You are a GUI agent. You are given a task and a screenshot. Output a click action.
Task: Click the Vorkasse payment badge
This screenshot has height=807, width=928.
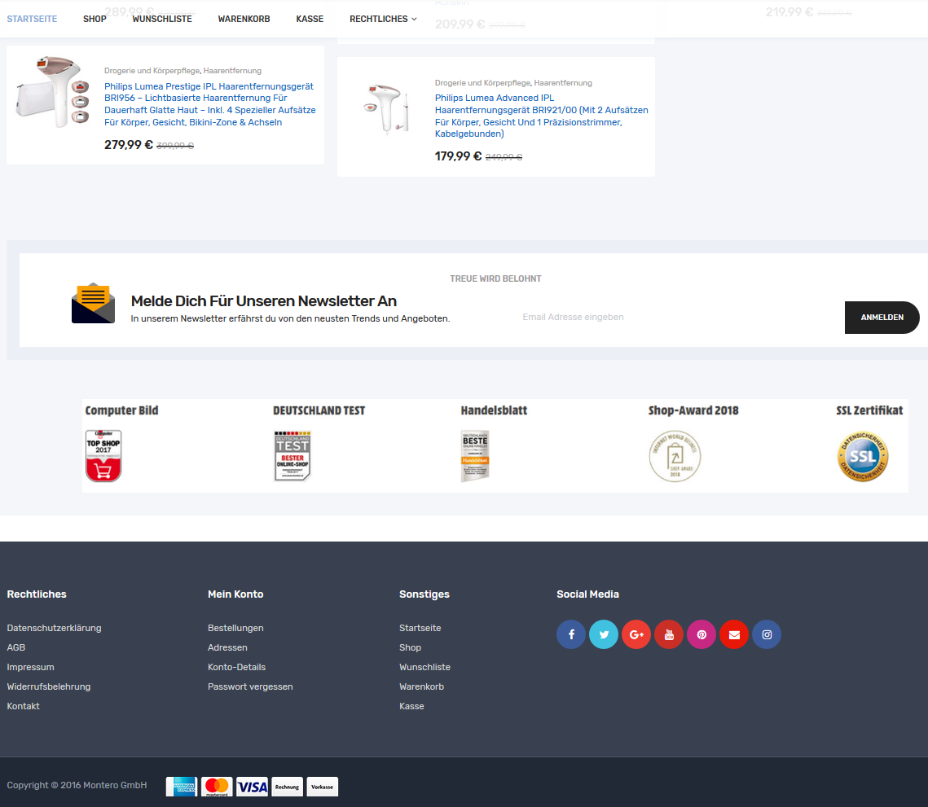[x=322, y=787]
